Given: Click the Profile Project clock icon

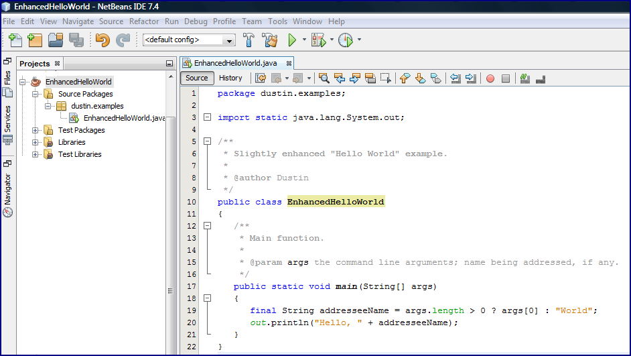Looking at the screenshot, I should pyautogui.click(x=346, y=40).
